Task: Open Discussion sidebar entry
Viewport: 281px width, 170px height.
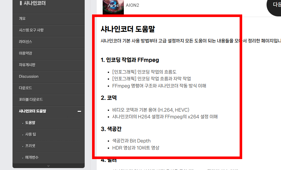Action: tap(48, 76)
